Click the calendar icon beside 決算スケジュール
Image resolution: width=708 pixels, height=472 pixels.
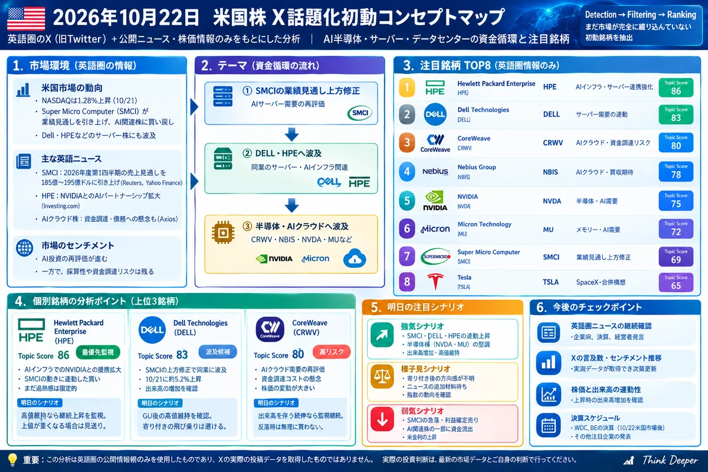549,426
